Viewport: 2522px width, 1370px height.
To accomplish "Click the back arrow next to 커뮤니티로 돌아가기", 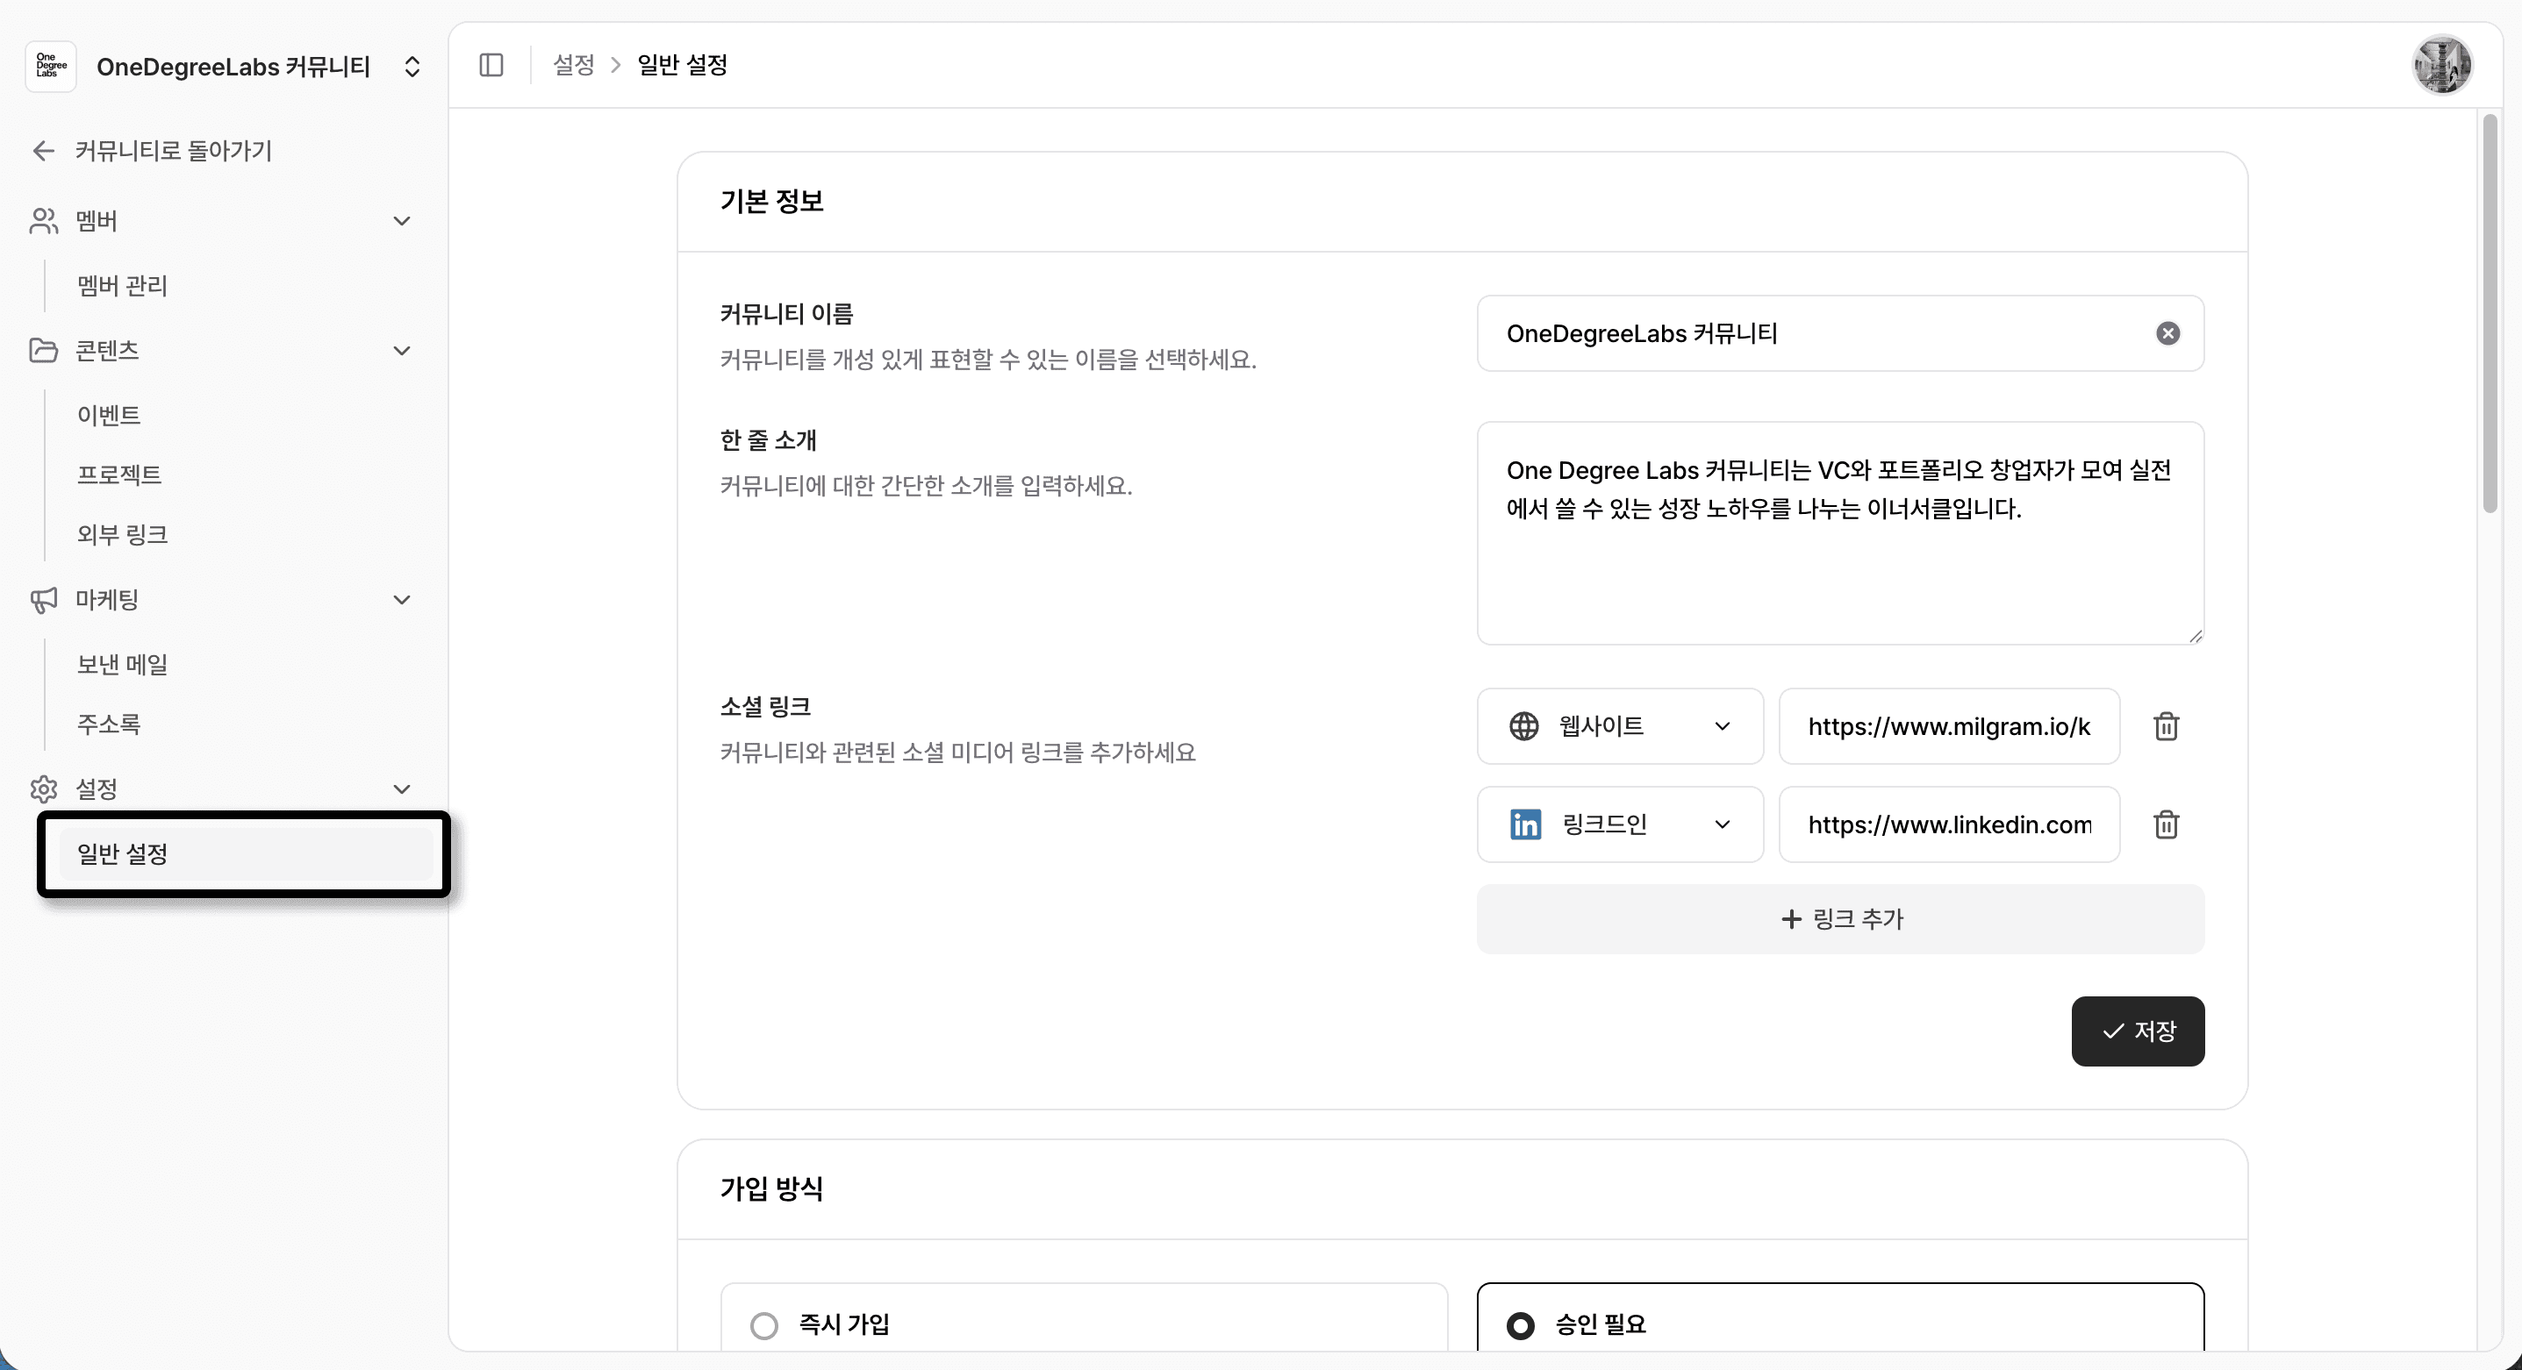I will coord(43,151).
